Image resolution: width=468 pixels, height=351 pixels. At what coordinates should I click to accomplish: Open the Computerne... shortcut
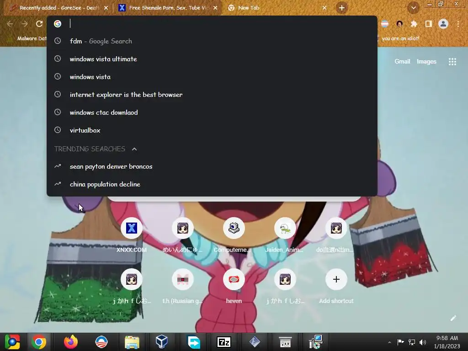pos(234,234)
